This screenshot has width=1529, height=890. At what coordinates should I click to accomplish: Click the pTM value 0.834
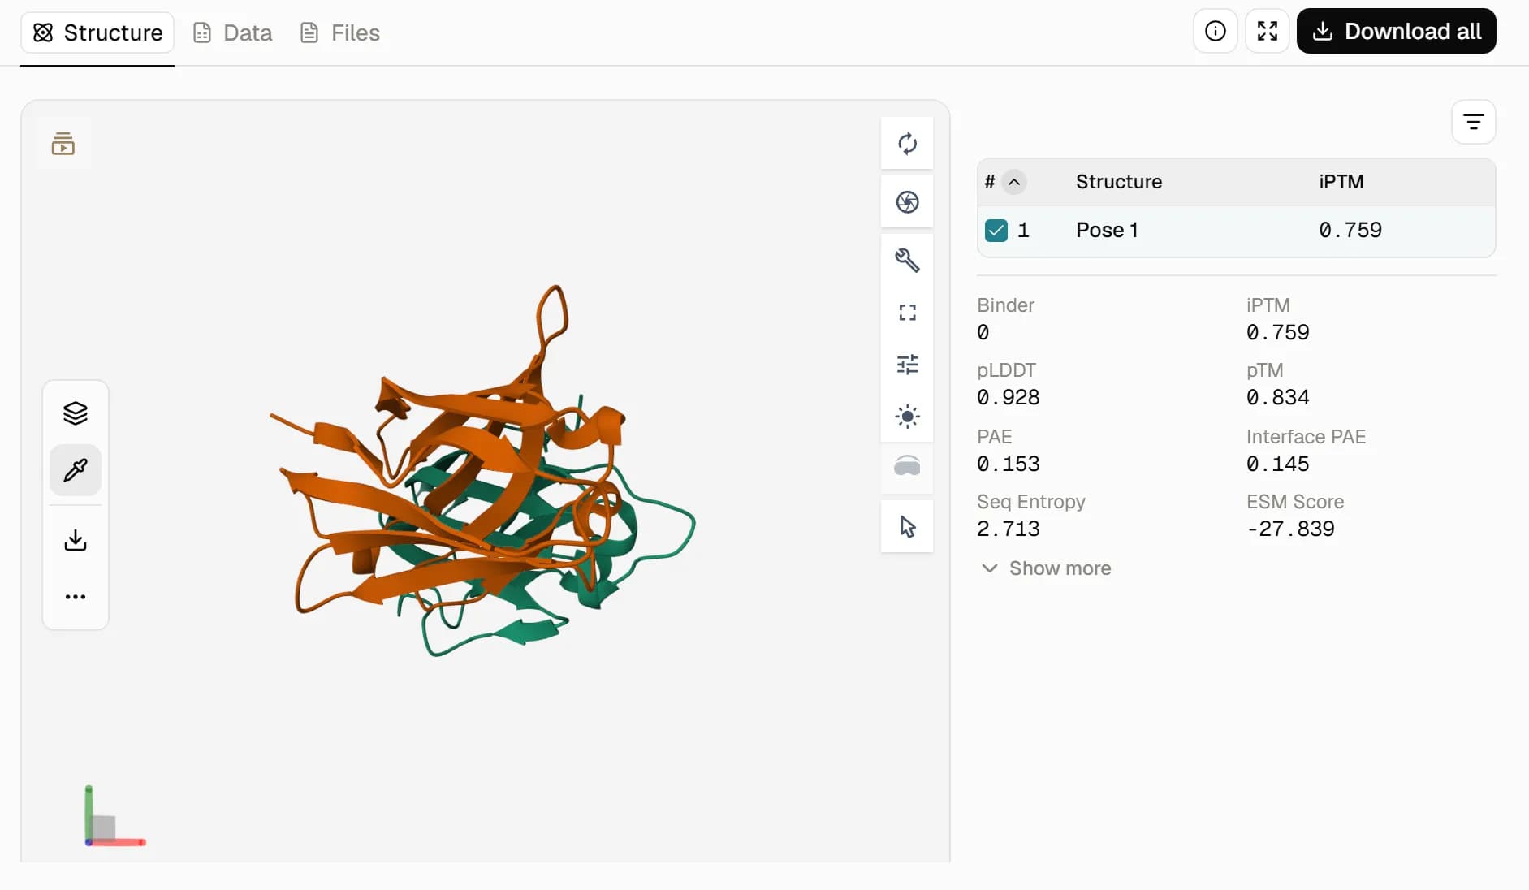(x=1278, y=397)
